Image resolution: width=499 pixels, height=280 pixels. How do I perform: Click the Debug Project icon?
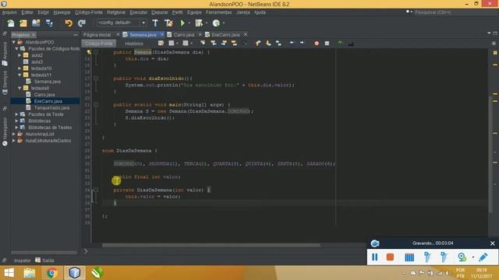tap(199, 23)
